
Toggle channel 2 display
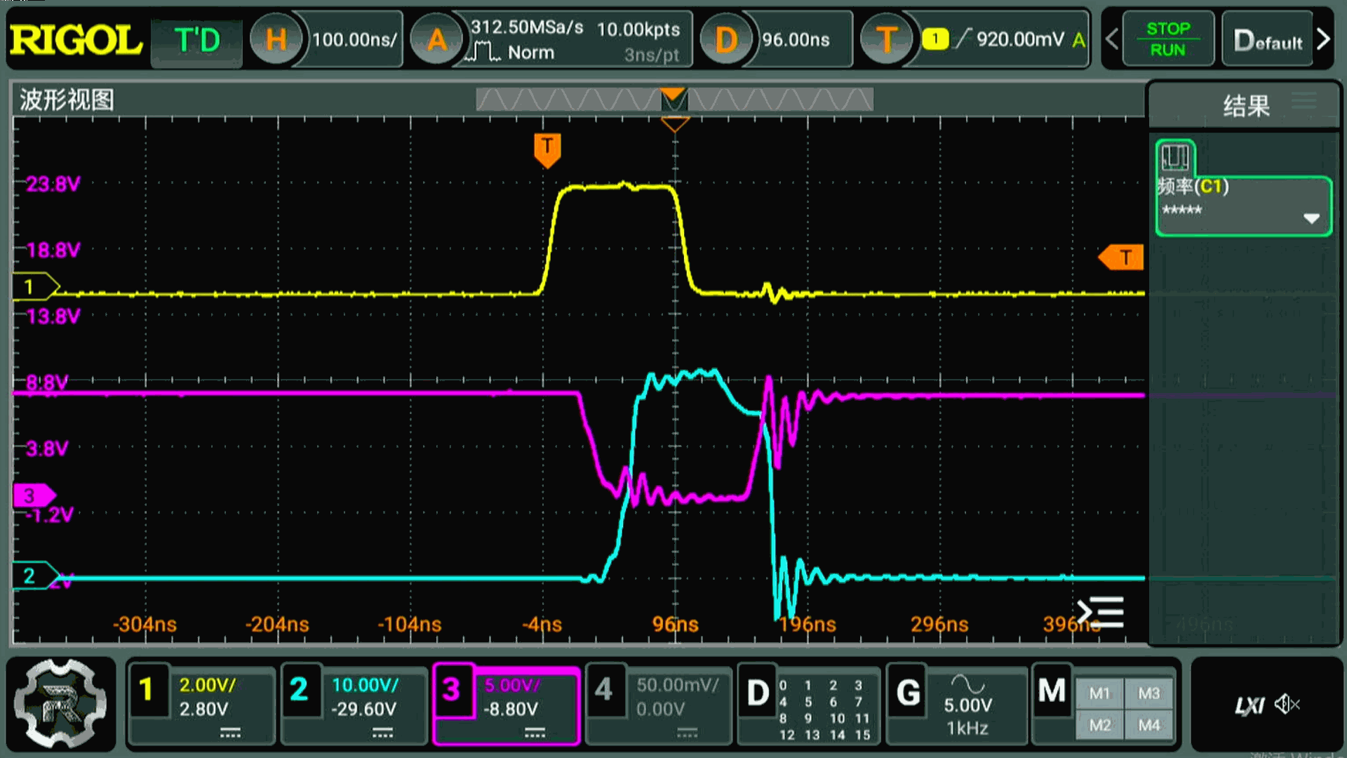tap(299, 690)
